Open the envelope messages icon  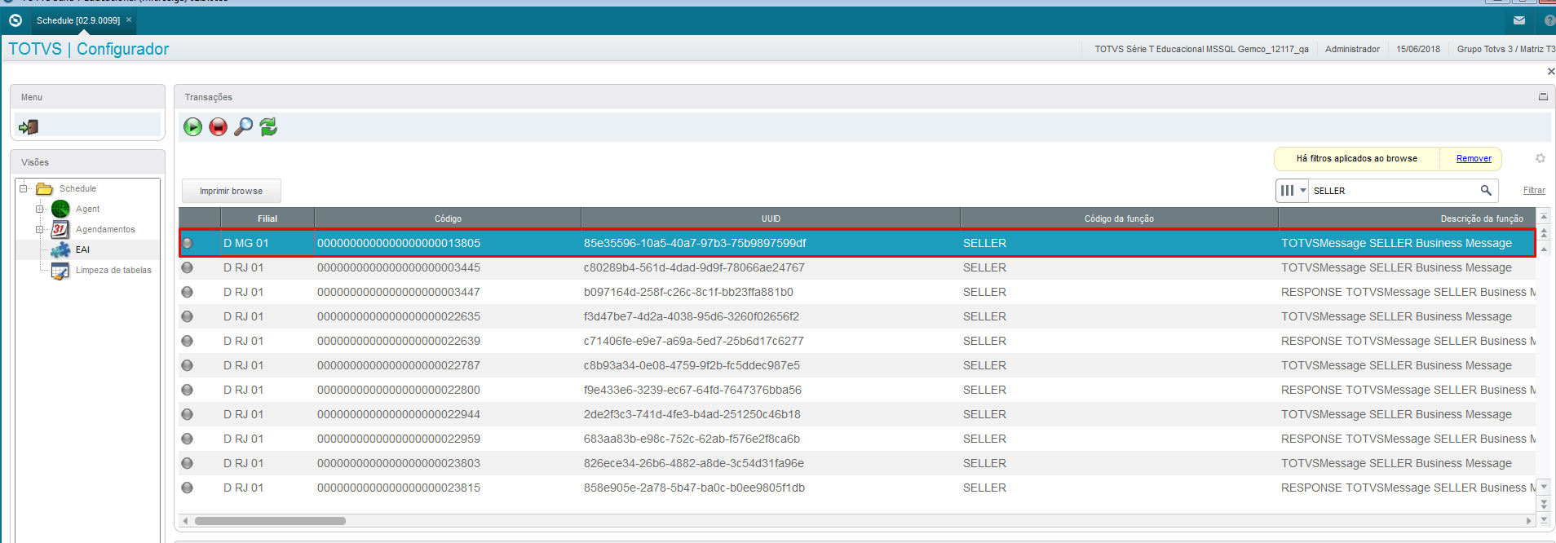pyautogui.click(x=1519, y=20)
